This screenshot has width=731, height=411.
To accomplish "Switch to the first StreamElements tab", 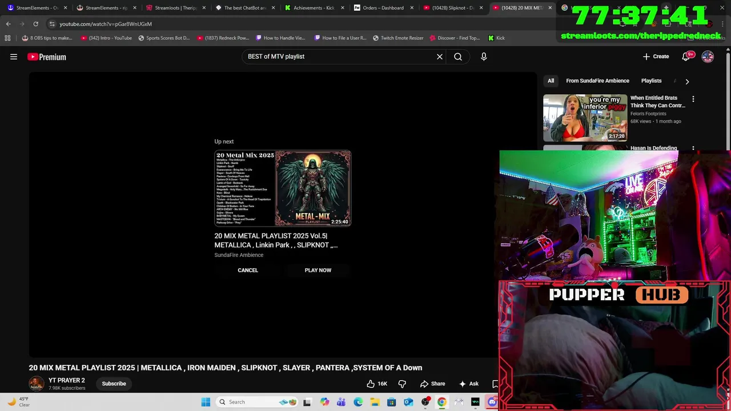I will [37, 8].
